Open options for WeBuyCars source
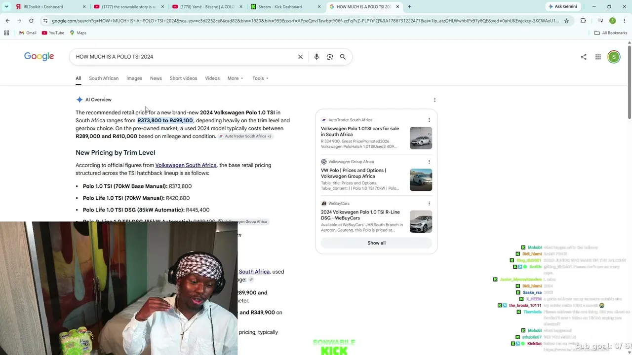Screen dimensions: 632x355 coord(429,203)
